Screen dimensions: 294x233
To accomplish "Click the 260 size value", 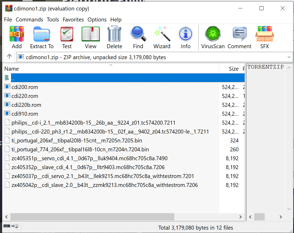I will tap(234, 149).
